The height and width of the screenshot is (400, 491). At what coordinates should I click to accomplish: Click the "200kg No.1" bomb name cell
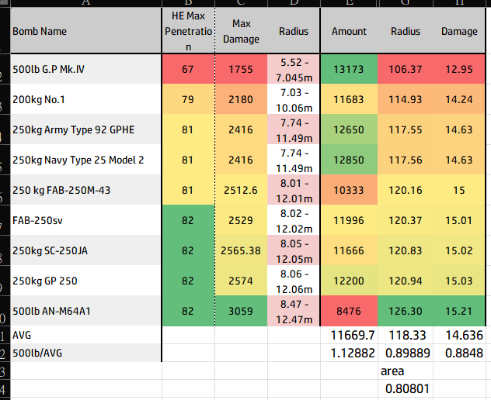tap(85, 99)
